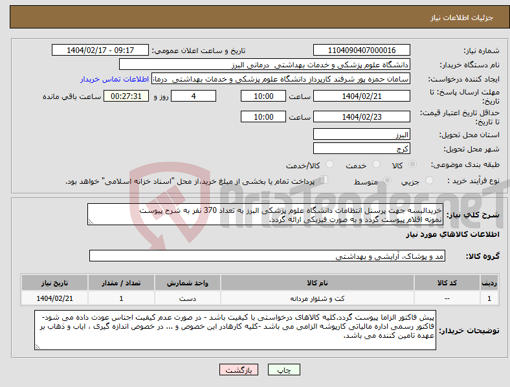Click the نام کالا column header

(317, 283)
